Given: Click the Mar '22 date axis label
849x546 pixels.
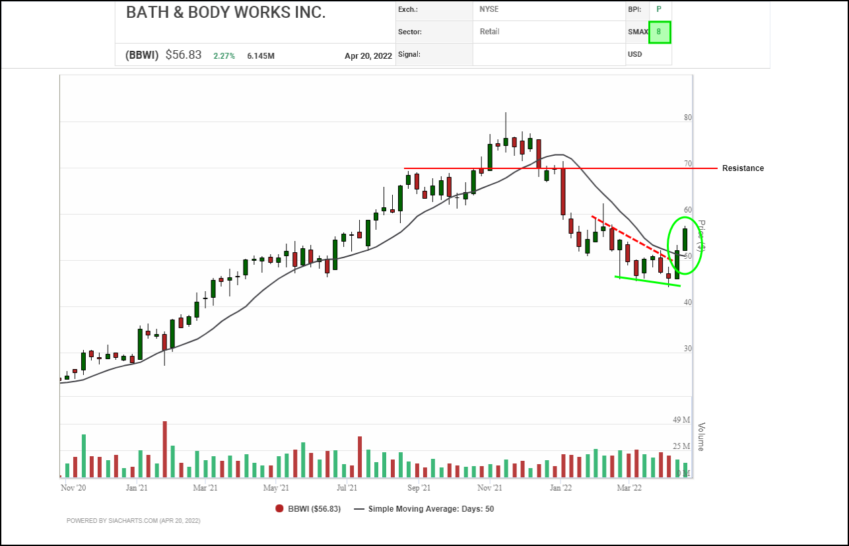Looking at the screenshot, I should pyautogui.click(x=629, y=488).
